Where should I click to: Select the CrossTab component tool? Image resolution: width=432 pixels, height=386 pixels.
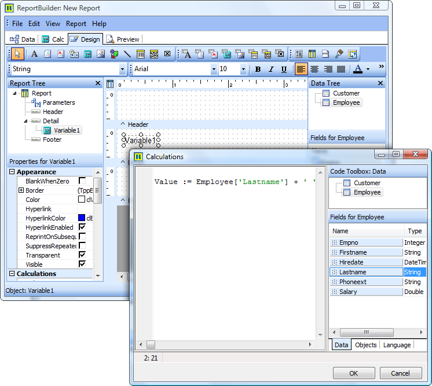(x=353, y=54)
